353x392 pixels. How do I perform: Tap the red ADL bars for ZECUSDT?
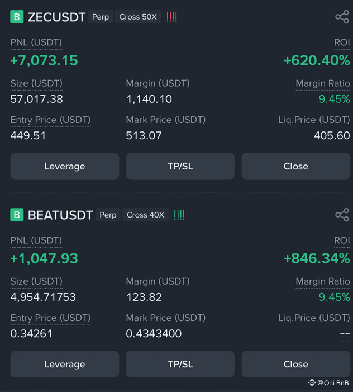coord(172,17)
